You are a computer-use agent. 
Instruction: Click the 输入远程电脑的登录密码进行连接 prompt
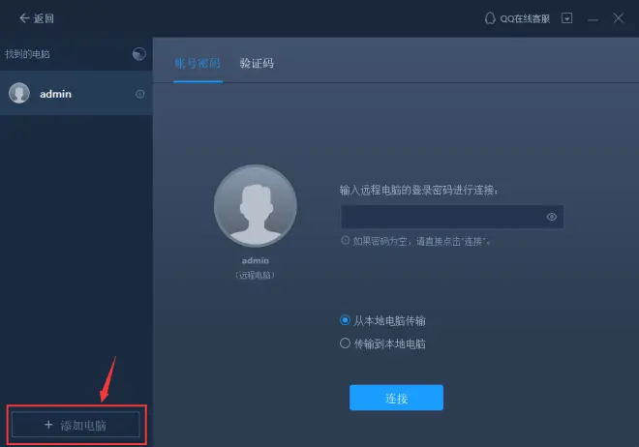[419, 190]
